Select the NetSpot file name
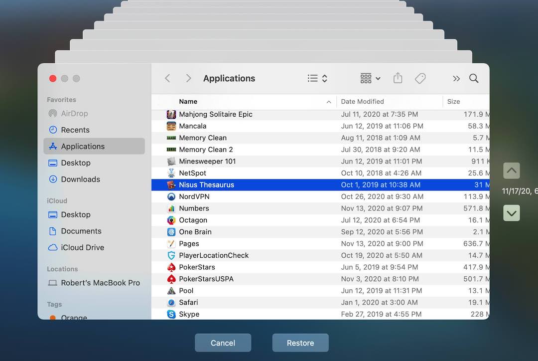Image resolution: width=538 pixels, height=361 pixels. click(192, 173)
